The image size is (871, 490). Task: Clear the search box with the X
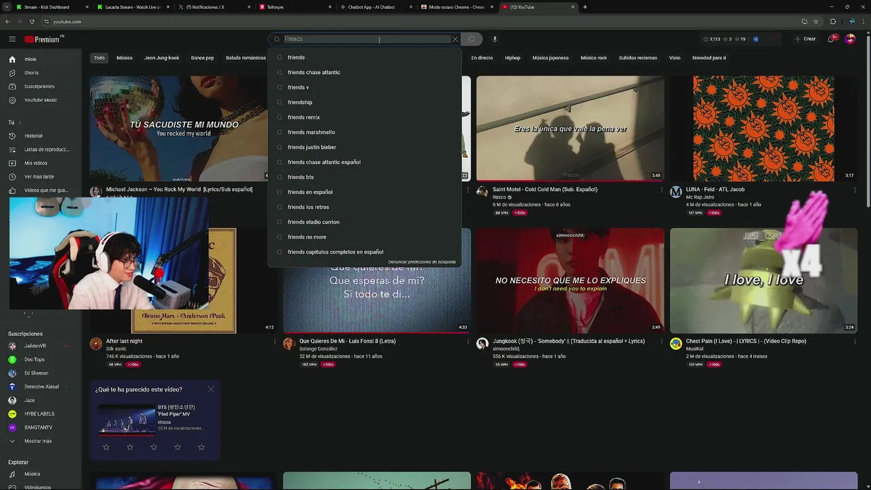coord(455,39)
